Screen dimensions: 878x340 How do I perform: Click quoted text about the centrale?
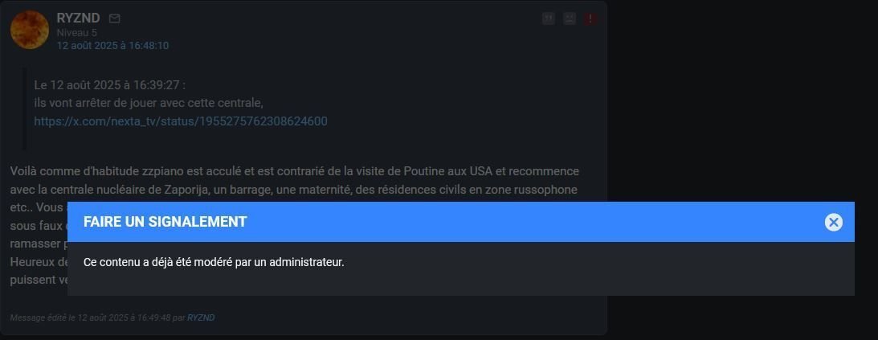tap(149, 103)
